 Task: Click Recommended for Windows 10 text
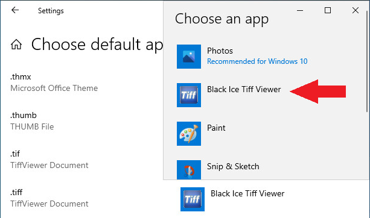coord(257,61)
